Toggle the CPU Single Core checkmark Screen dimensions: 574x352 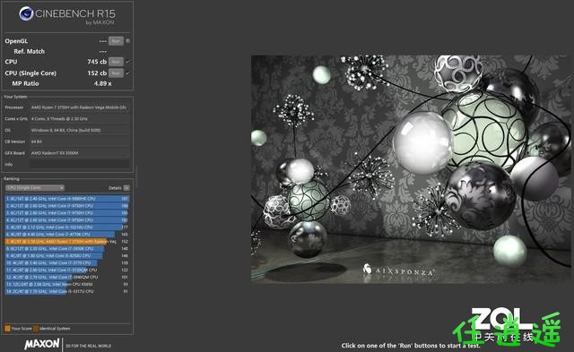coord(127,73)
